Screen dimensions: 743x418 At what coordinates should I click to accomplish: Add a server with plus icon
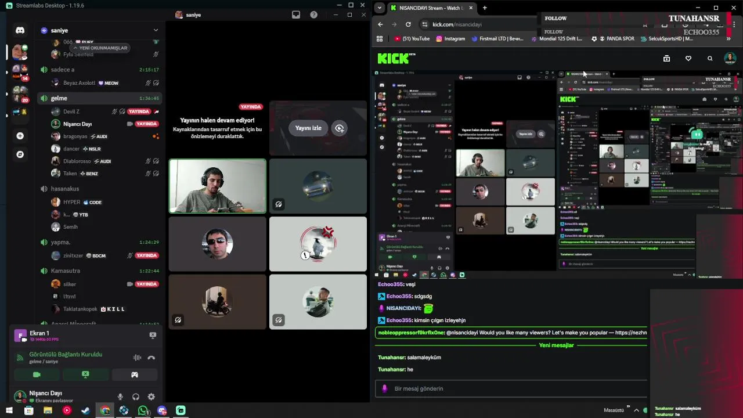click(20, 136)
